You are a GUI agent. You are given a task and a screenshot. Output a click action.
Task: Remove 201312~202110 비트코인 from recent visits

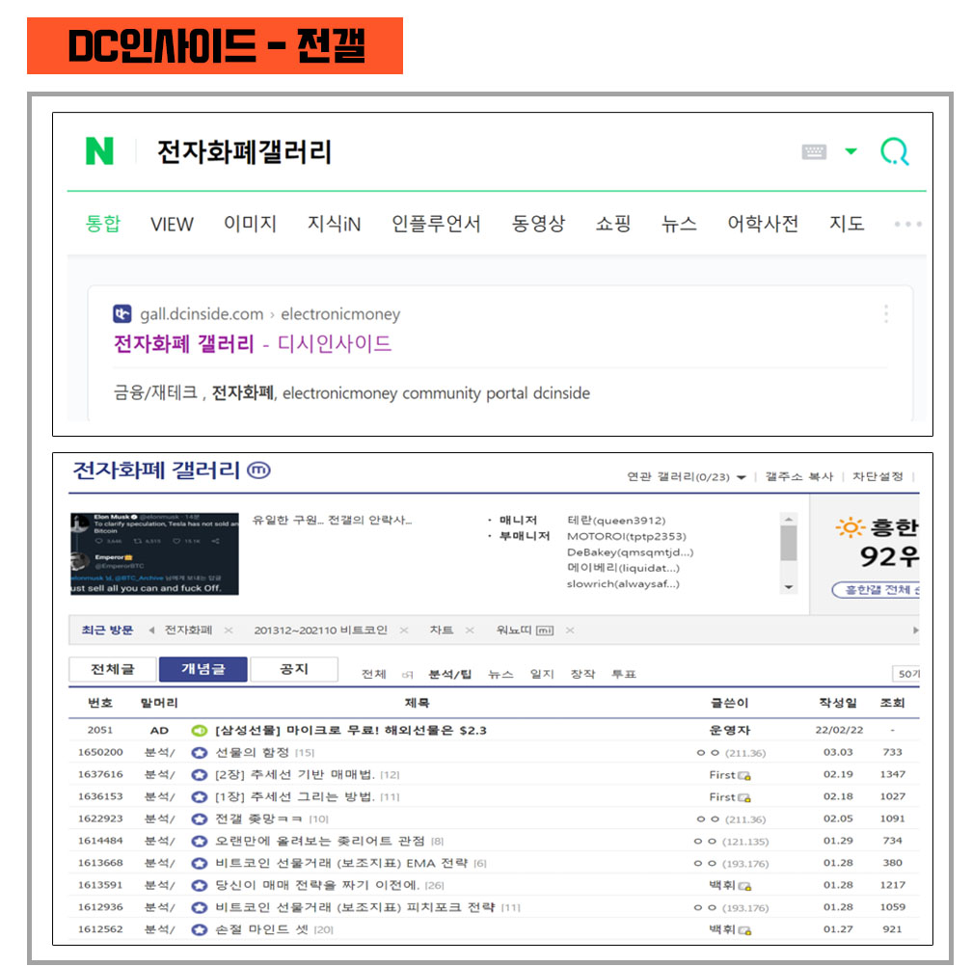403,631
